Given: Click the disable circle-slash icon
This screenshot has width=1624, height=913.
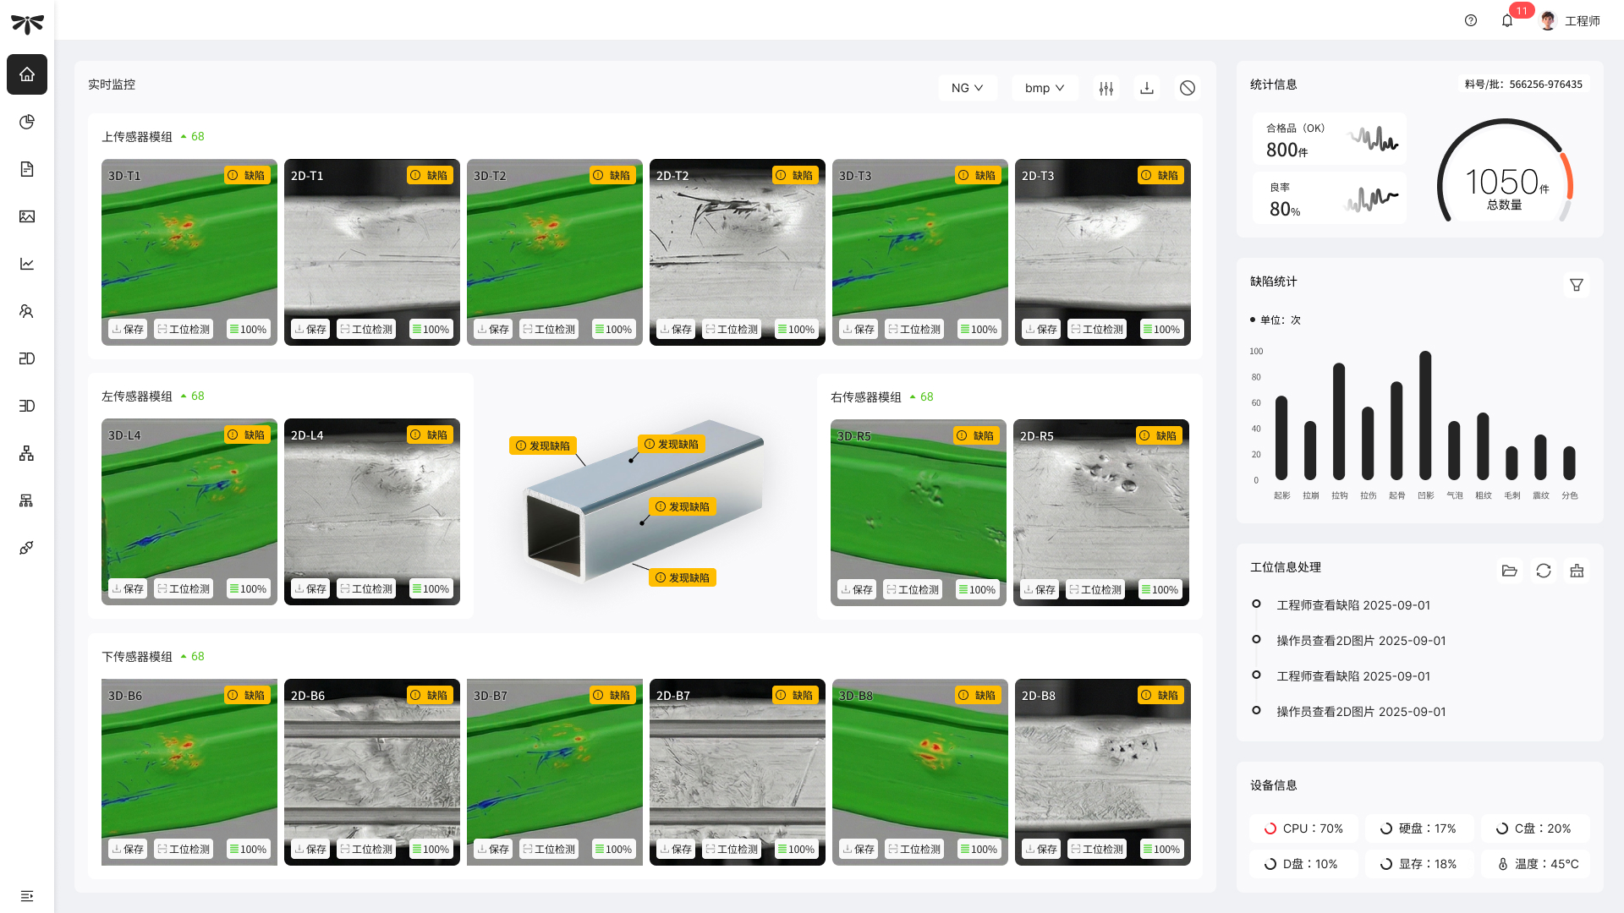Looking at the screenshot, I should tap(1188, 88).
